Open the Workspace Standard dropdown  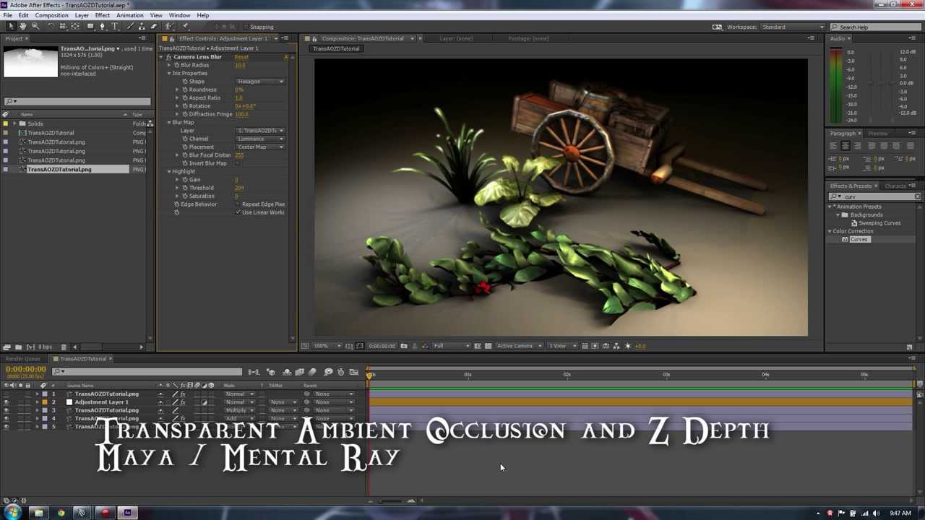coord(792,27)
